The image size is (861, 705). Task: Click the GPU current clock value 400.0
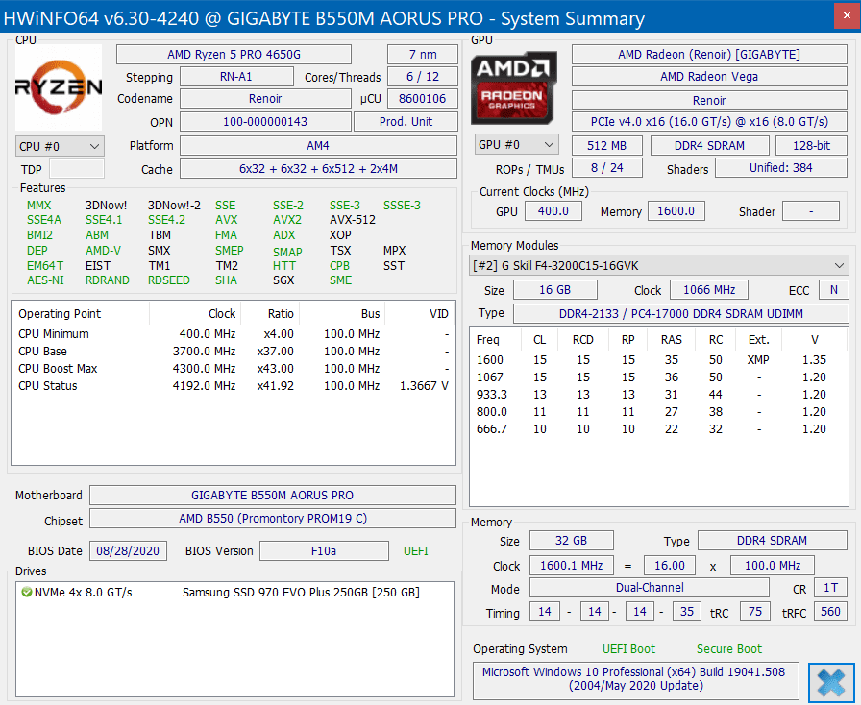tap(553, 211)
